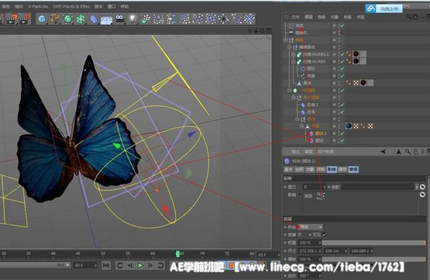Click the Floor/sky grid icon in toolbar
The height and width of the screenshot is (280, 430).
106,19
